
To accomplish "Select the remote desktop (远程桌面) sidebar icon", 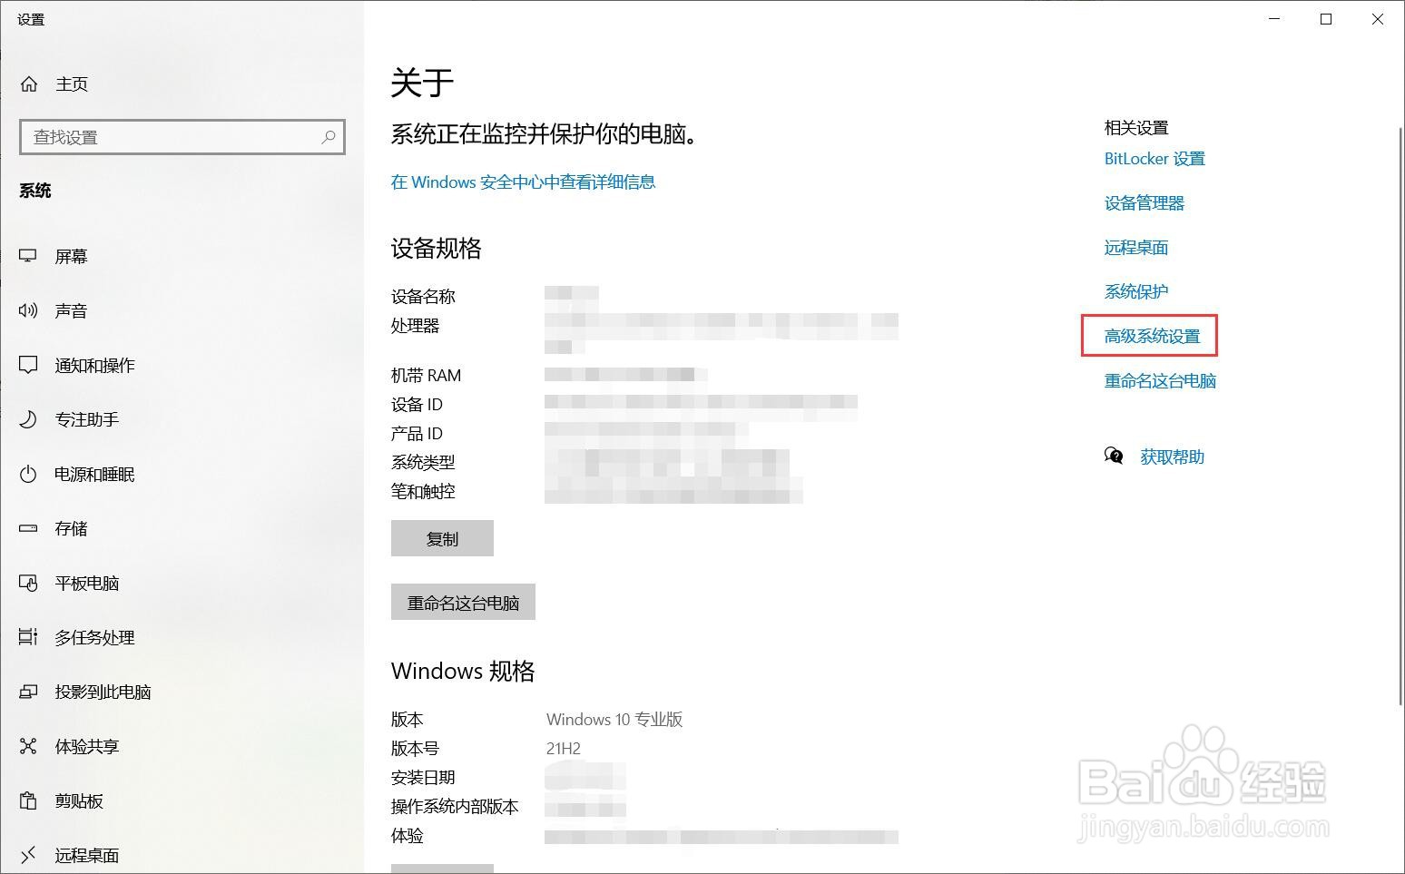I will point(28,855).
